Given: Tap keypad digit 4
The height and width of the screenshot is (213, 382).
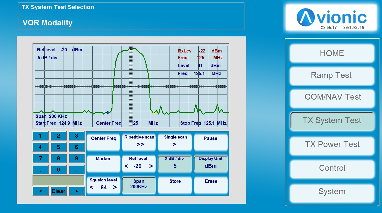Looking at the screenshot, I should click(x=40, y=147).
